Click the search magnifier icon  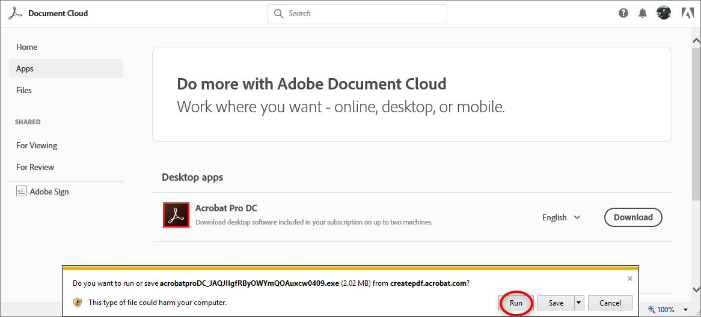click(x=279, y=13)
